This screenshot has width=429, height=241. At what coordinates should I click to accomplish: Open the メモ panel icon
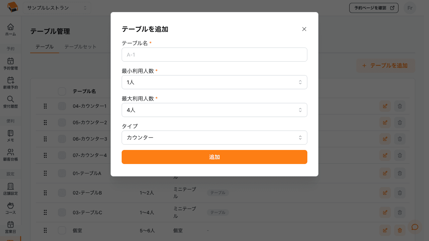(10, 136)
